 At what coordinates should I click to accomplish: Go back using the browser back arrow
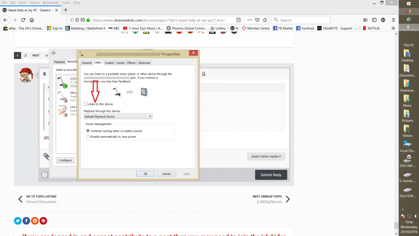[5, 20]
